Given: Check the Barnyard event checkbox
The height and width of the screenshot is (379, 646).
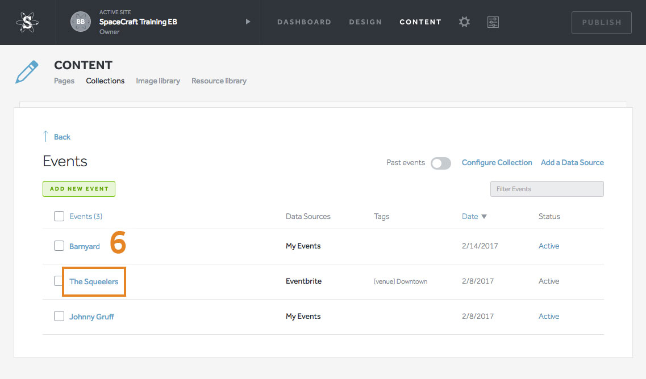Looking at the screenshot, I should tap(59, 246).
